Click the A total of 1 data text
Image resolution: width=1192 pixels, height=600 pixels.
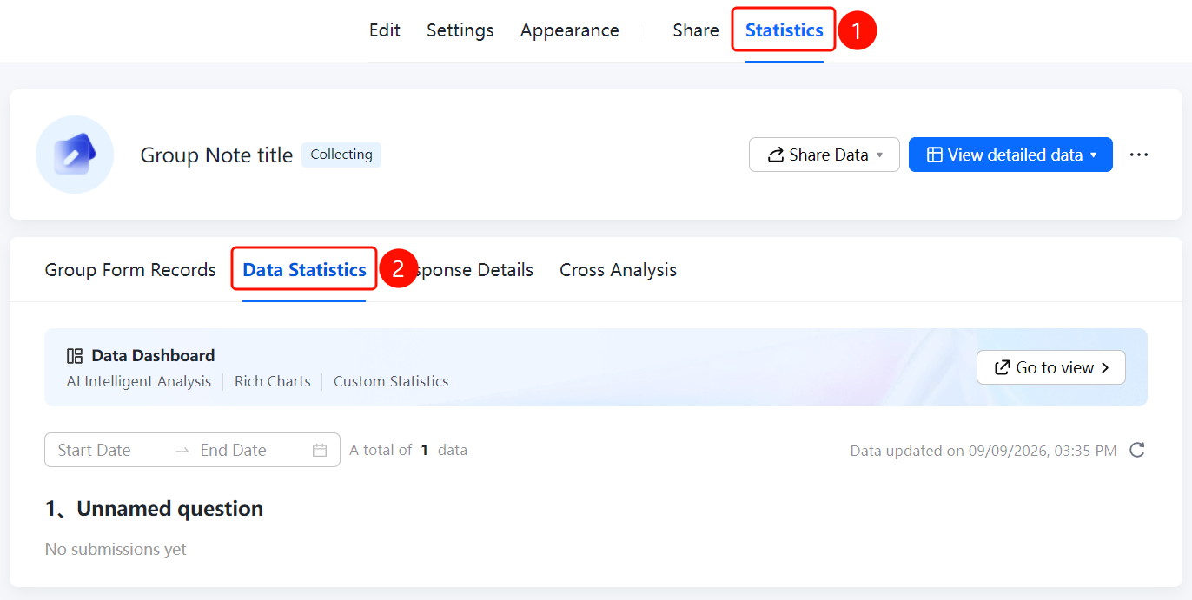408,450
